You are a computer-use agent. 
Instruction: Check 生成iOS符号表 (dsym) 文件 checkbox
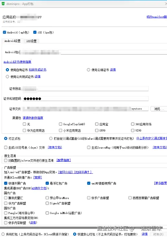[x=6, y=147]
